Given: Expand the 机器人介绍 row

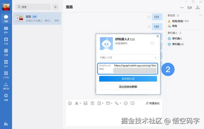Looking at the screenshot, I should point(128,58).
